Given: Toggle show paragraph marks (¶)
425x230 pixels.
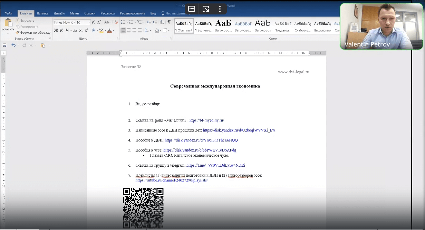Looking at the screenshot, I should pyautogui.click(x=169, y=22).
